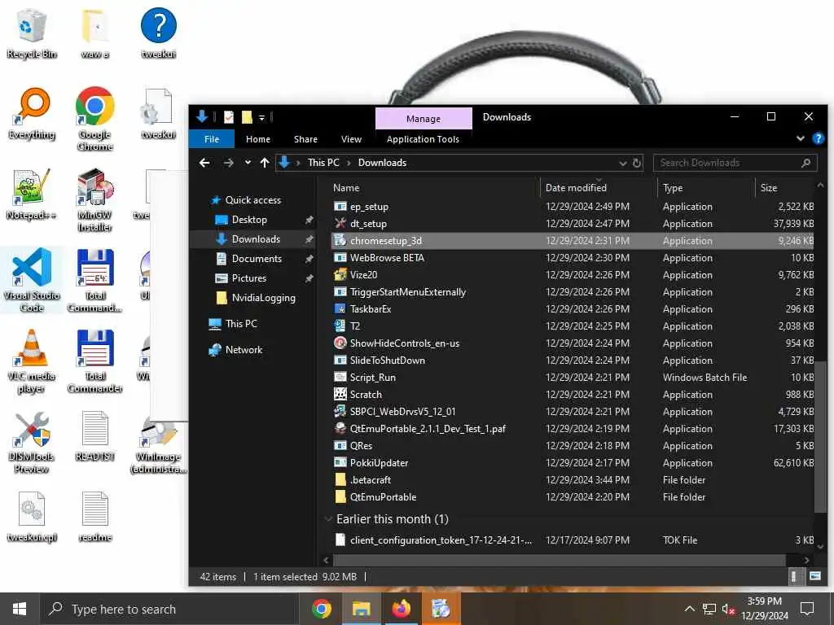Go up one folder level

265,163
